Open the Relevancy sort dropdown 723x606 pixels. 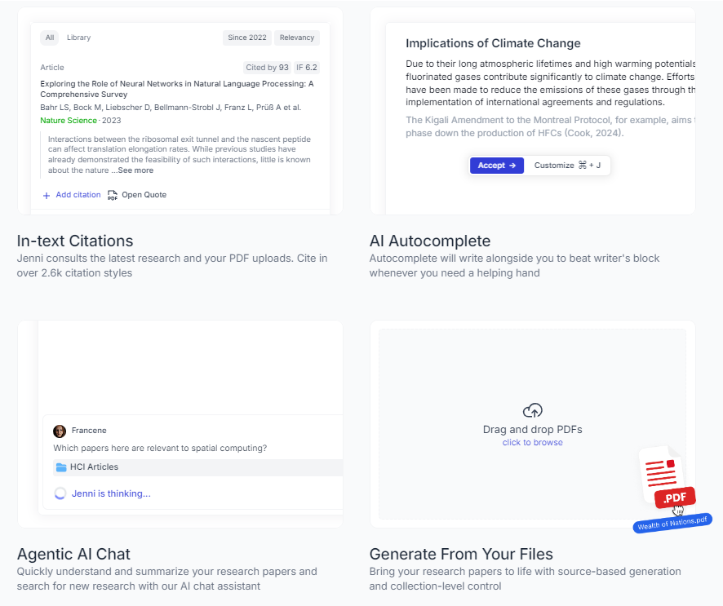point(297,38)
